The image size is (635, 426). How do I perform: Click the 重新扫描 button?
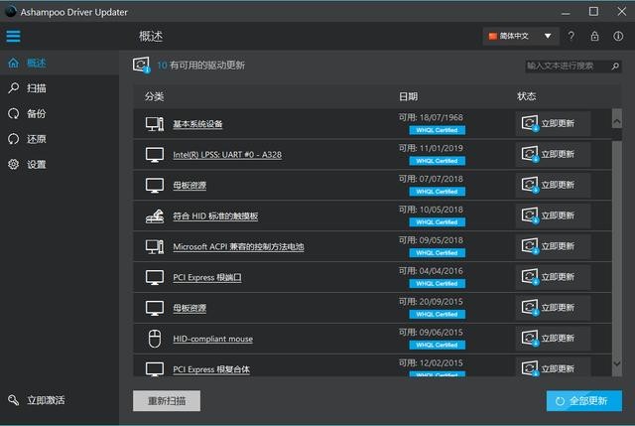tap(167, 401)
